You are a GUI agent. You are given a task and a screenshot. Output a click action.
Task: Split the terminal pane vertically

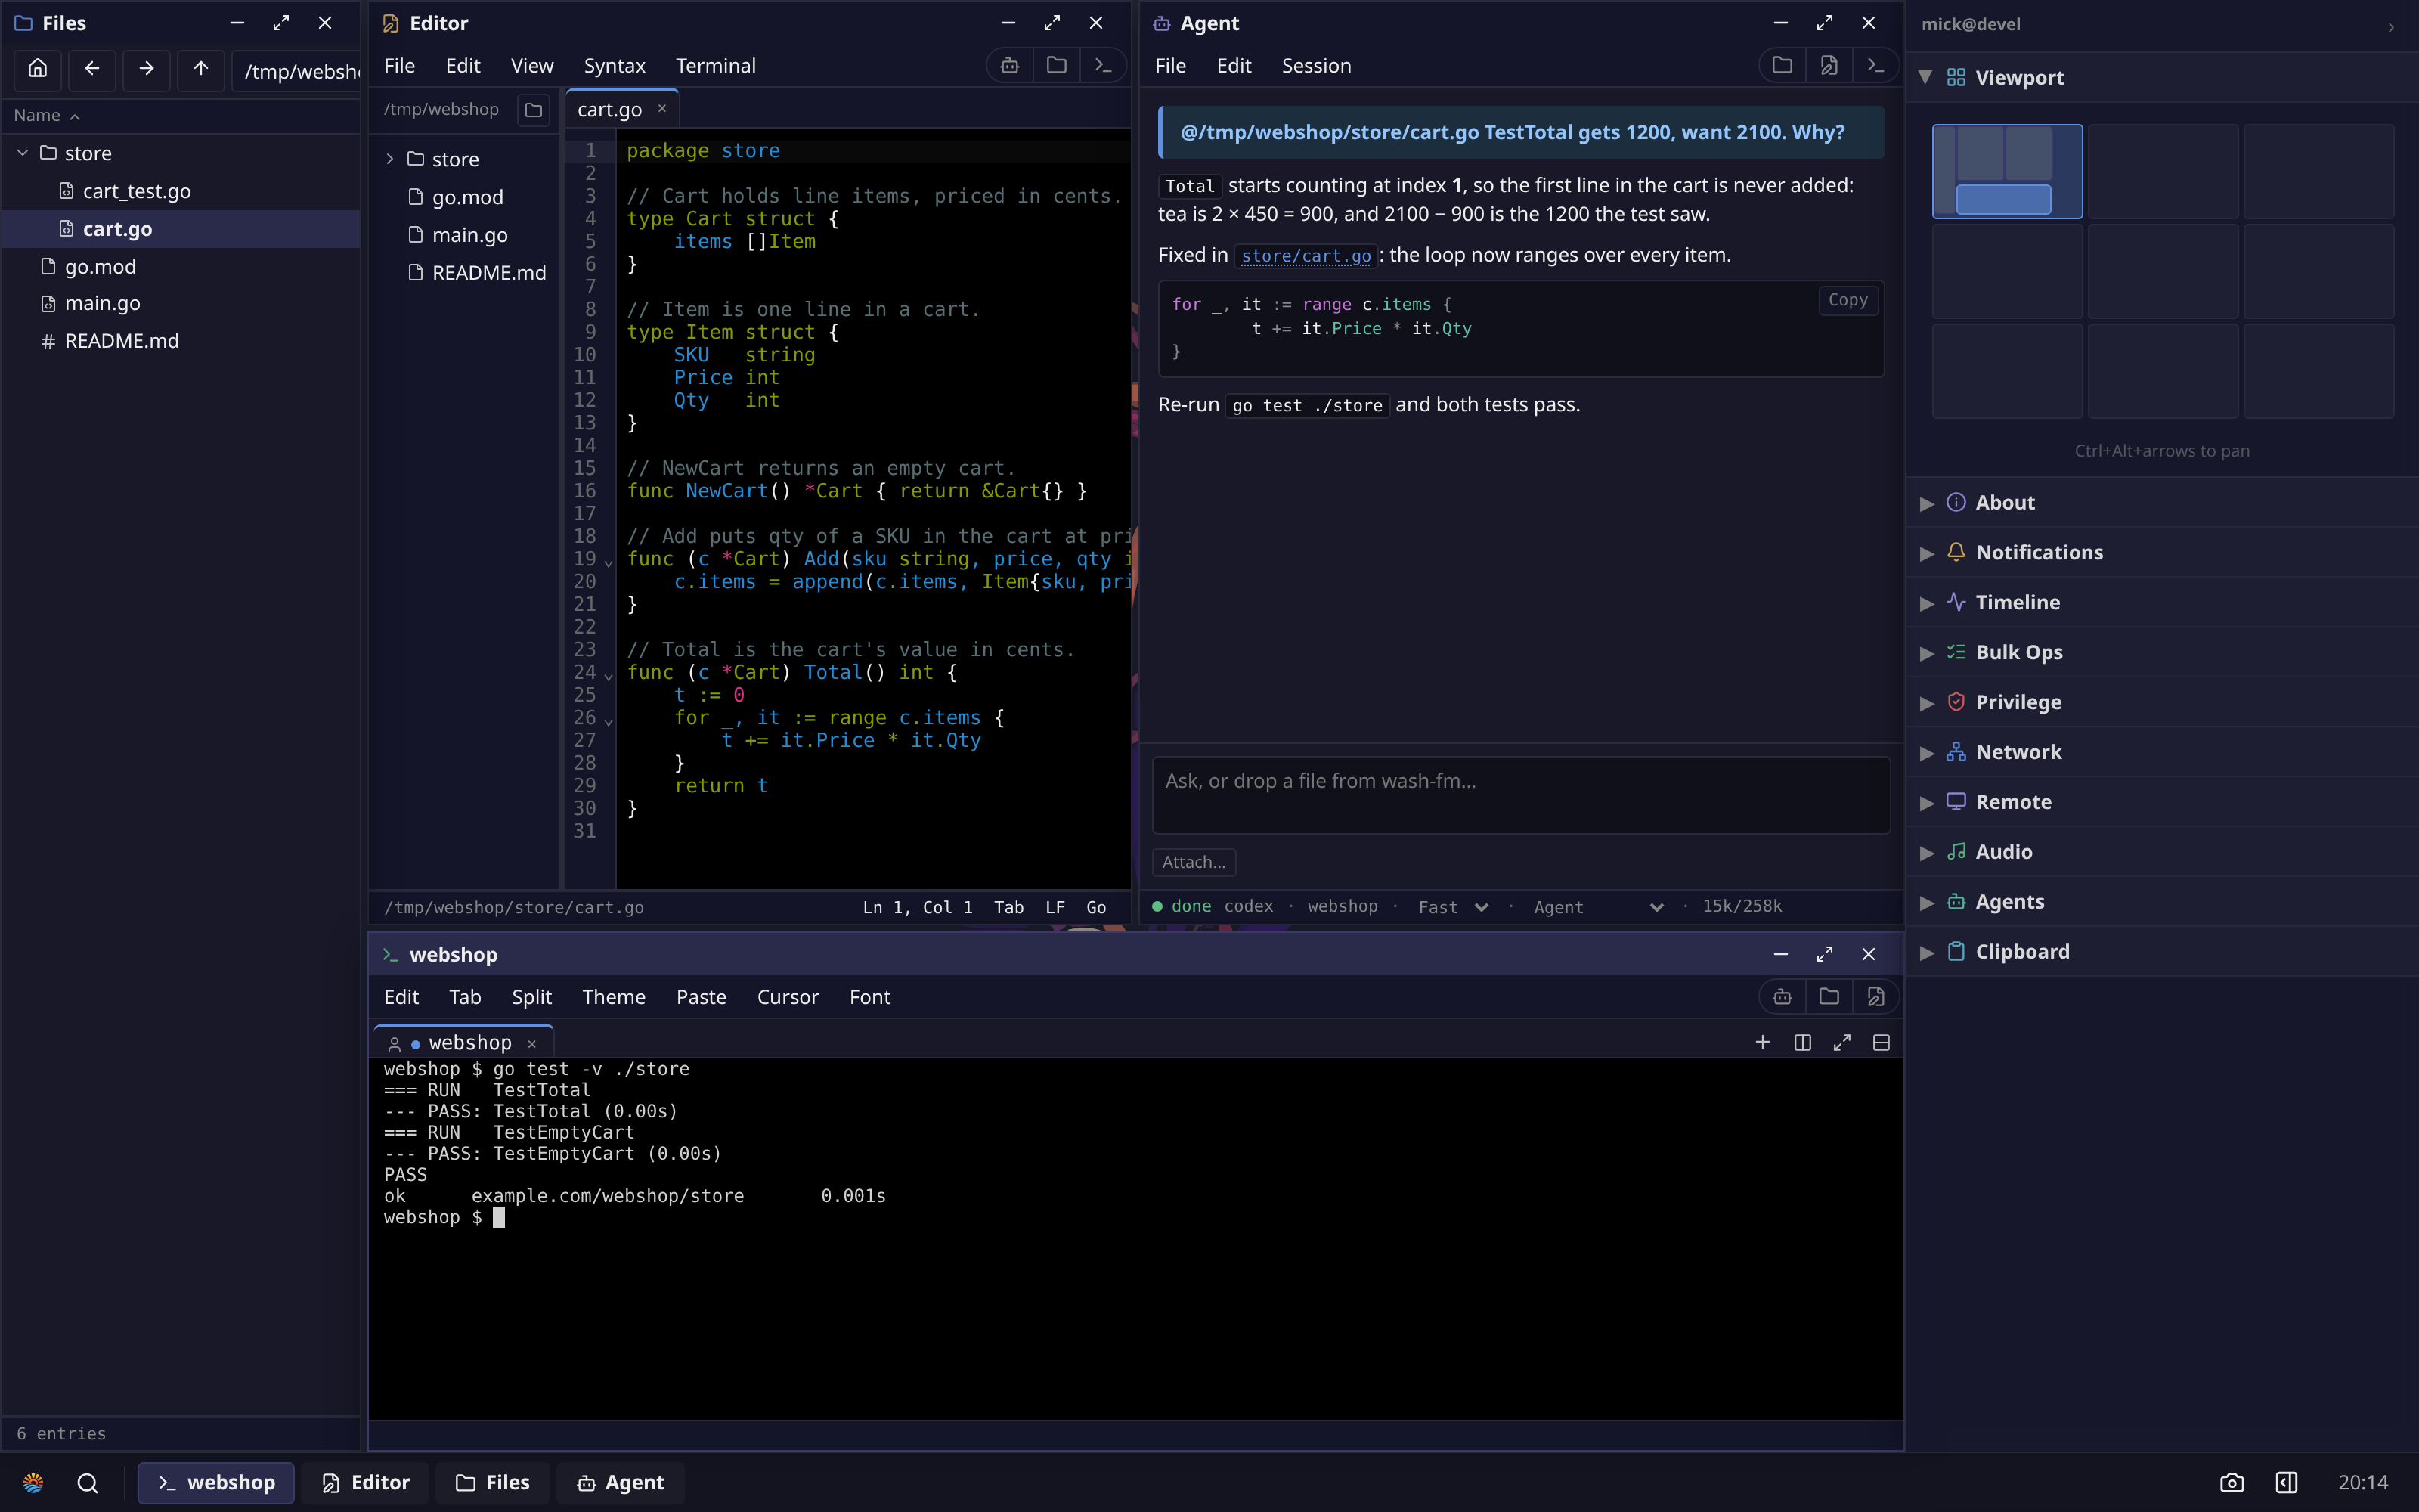pyautogui.click(x=1803, y=1043)
